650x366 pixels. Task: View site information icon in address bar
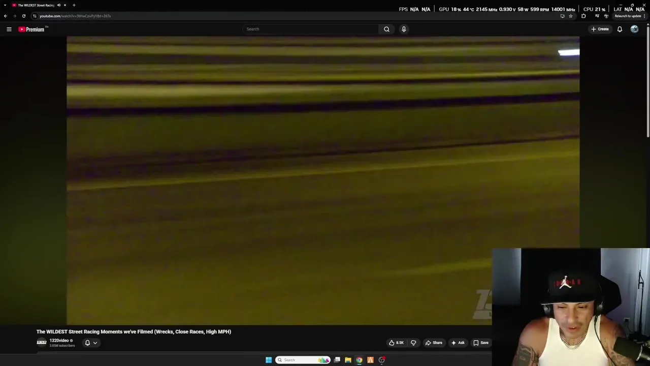click(35, 16)
